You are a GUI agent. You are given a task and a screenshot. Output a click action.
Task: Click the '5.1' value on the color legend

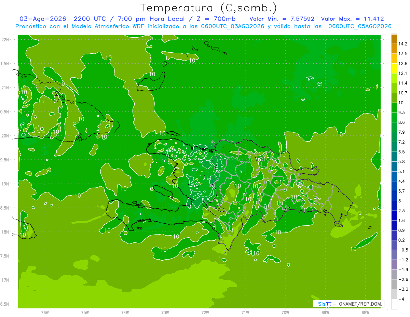coord(401,171)
